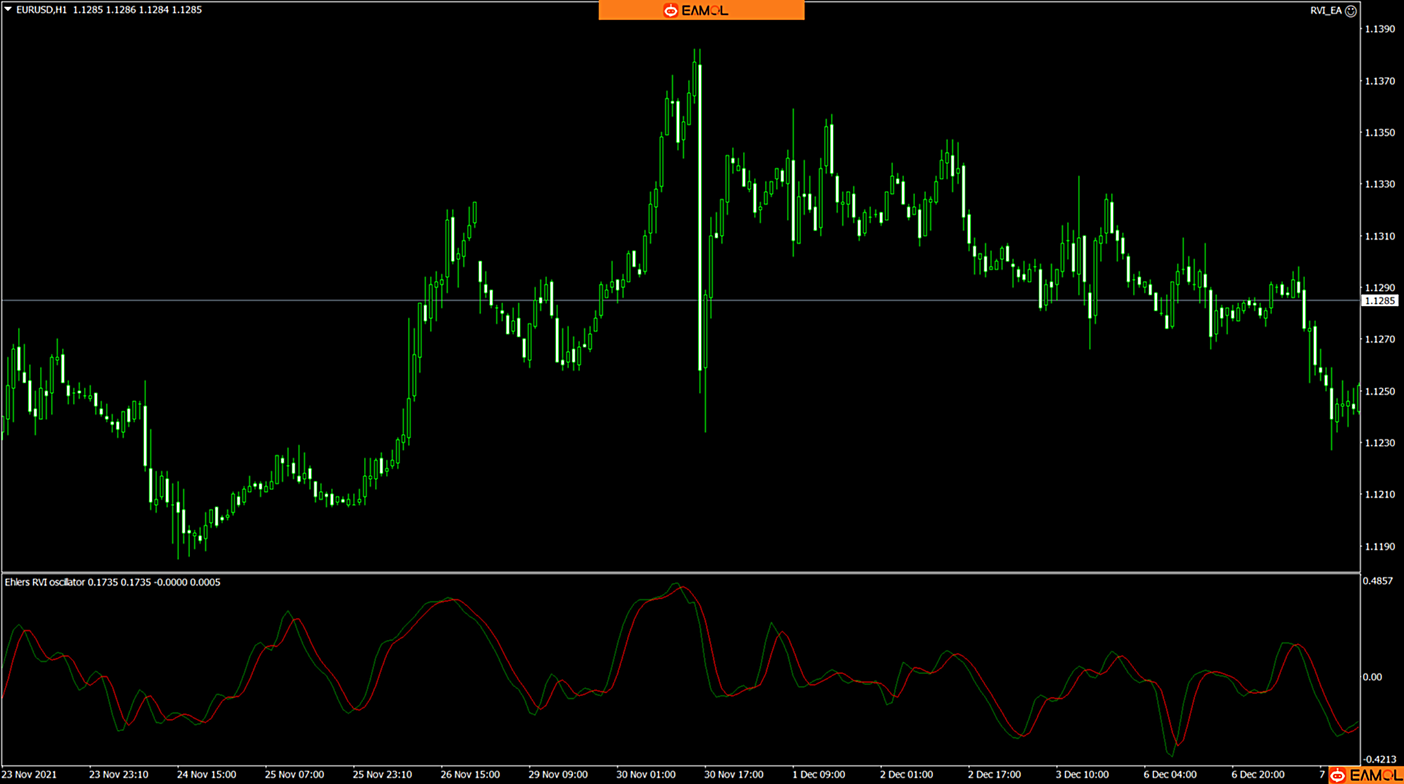Click the orange EAMQL banner at top
This screenshot has width=1404, height=784.
[x=701, y=10]
